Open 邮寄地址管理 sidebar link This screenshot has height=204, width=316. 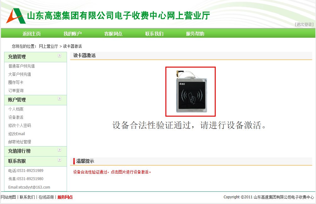click(19, 142)
